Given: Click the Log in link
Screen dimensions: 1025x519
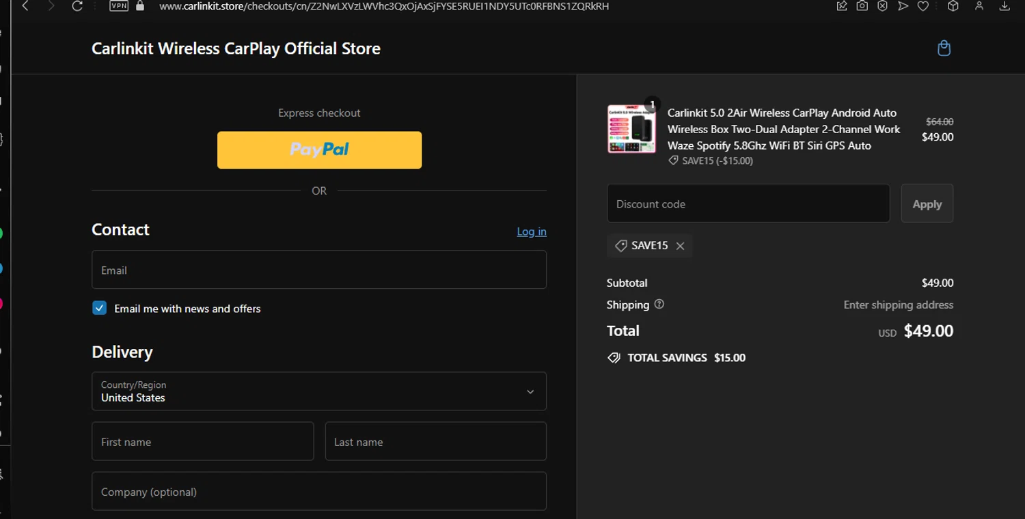Looking at the screenshot, I should (x=532, y=232).
